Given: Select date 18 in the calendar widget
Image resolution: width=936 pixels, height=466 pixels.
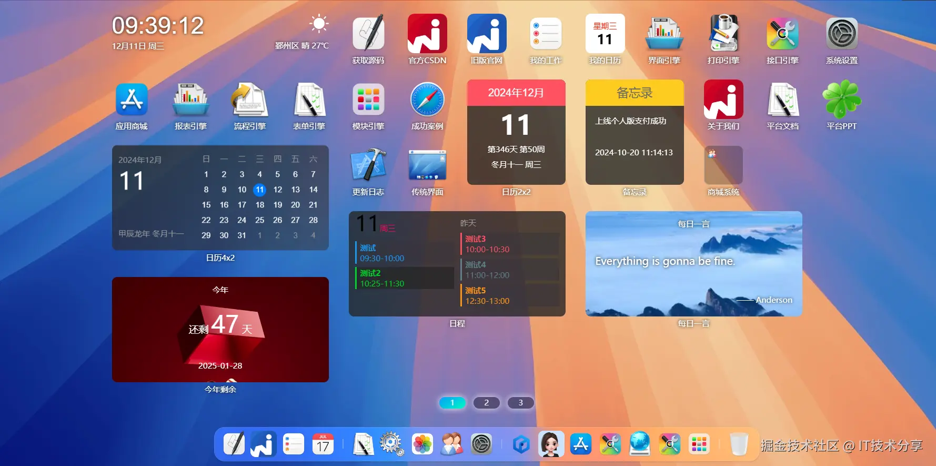Looking at the screenshot, I should (260, 205).
